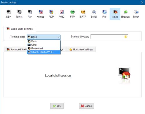The height and width of the screenshot is (114, 145).
Task: Choose the Telnet session type
Action: tap(19, 14)
